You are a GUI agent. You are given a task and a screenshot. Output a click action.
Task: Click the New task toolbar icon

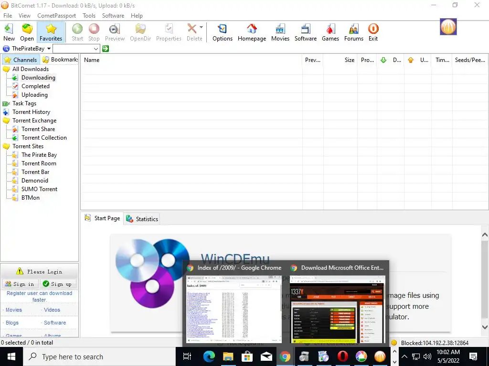[9, 32]
